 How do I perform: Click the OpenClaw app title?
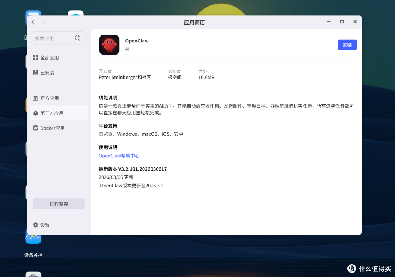pyautogui.click(x=137, y=41)
